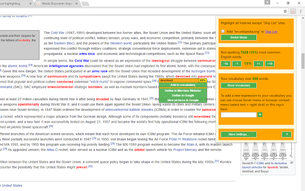Click the Show Vocabulary button
This screenshot has width=305, height=191.
coord(239,85)
